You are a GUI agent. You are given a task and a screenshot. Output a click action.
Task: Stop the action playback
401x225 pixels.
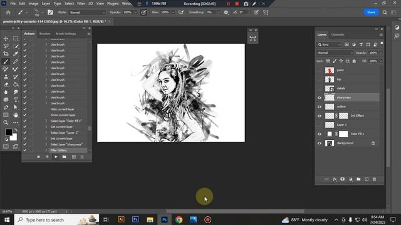[38, 157]
